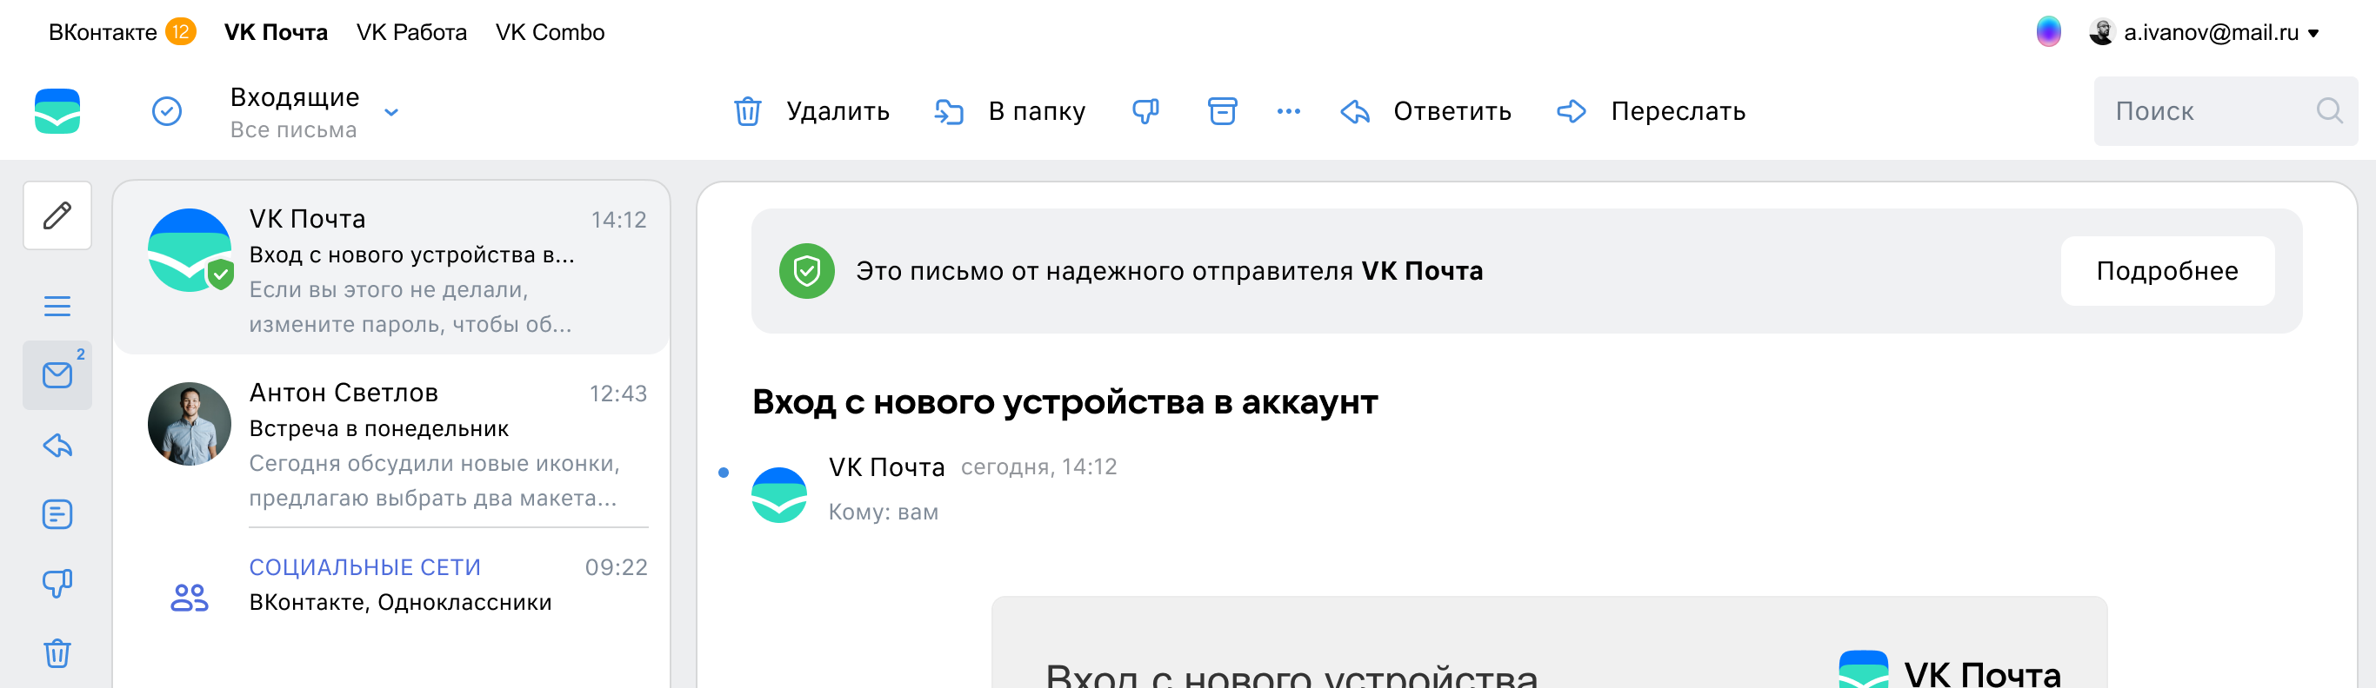Screen dimensions: 2376x688
Task: Click the VK Почта logo icon
Action: click(x=57, y=111)
